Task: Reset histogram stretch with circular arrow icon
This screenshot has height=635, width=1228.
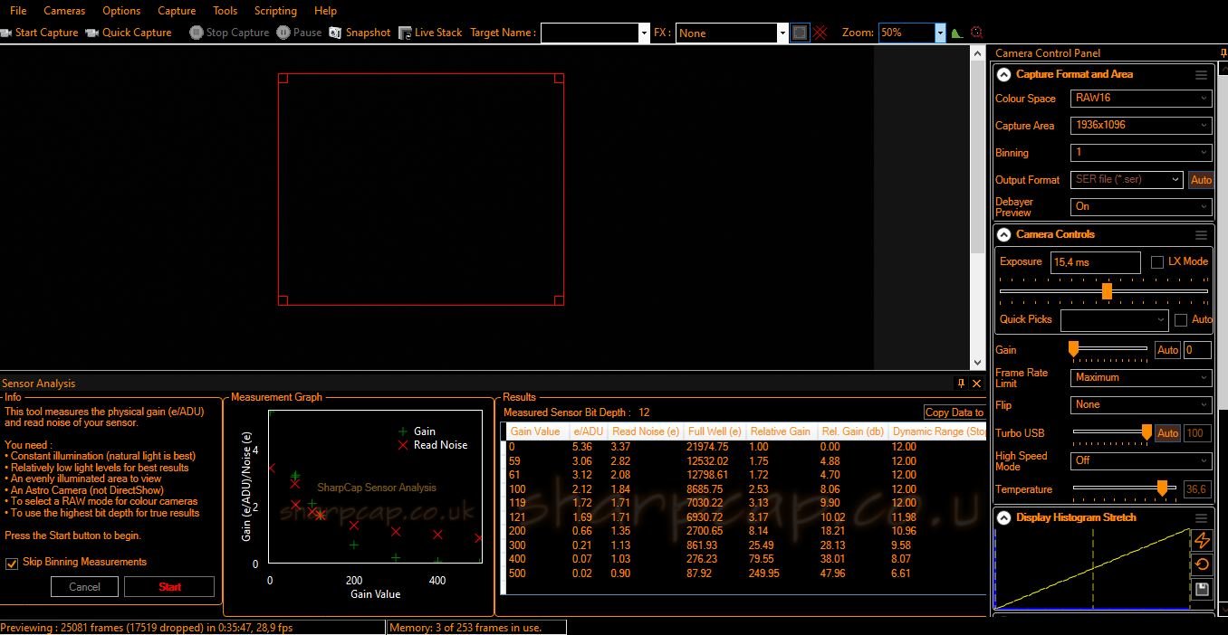Action: [1202, 565]
